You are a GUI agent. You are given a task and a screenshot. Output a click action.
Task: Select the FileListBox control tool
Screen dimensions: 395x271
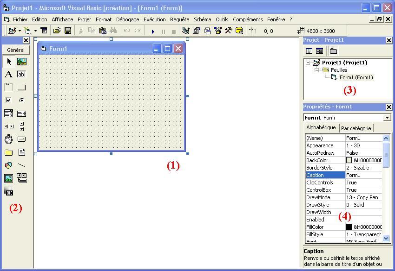tap(22, 152)
